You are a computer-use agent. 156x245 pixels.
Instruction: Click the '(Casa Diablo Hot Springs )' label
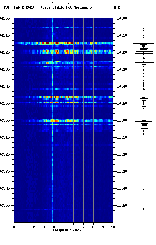[x=66, y=7]
